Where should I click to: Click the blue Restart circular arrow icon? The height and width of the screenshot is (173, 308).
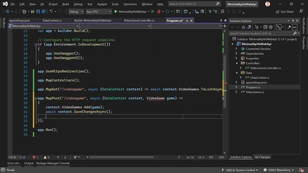click(x=167, y=12)
